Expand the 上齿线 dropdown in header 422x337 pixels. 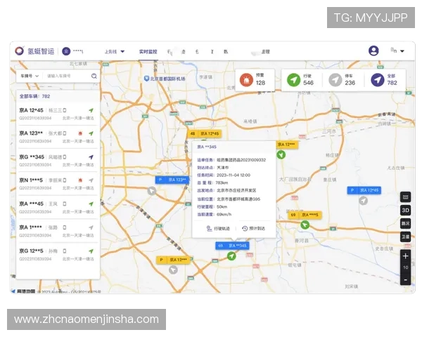click(x=115, y=51)
